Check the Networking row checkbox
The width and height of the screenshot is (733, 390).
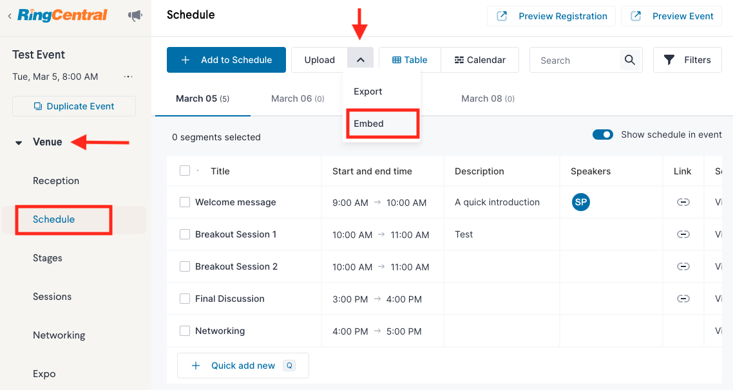(x=185, y=331)
